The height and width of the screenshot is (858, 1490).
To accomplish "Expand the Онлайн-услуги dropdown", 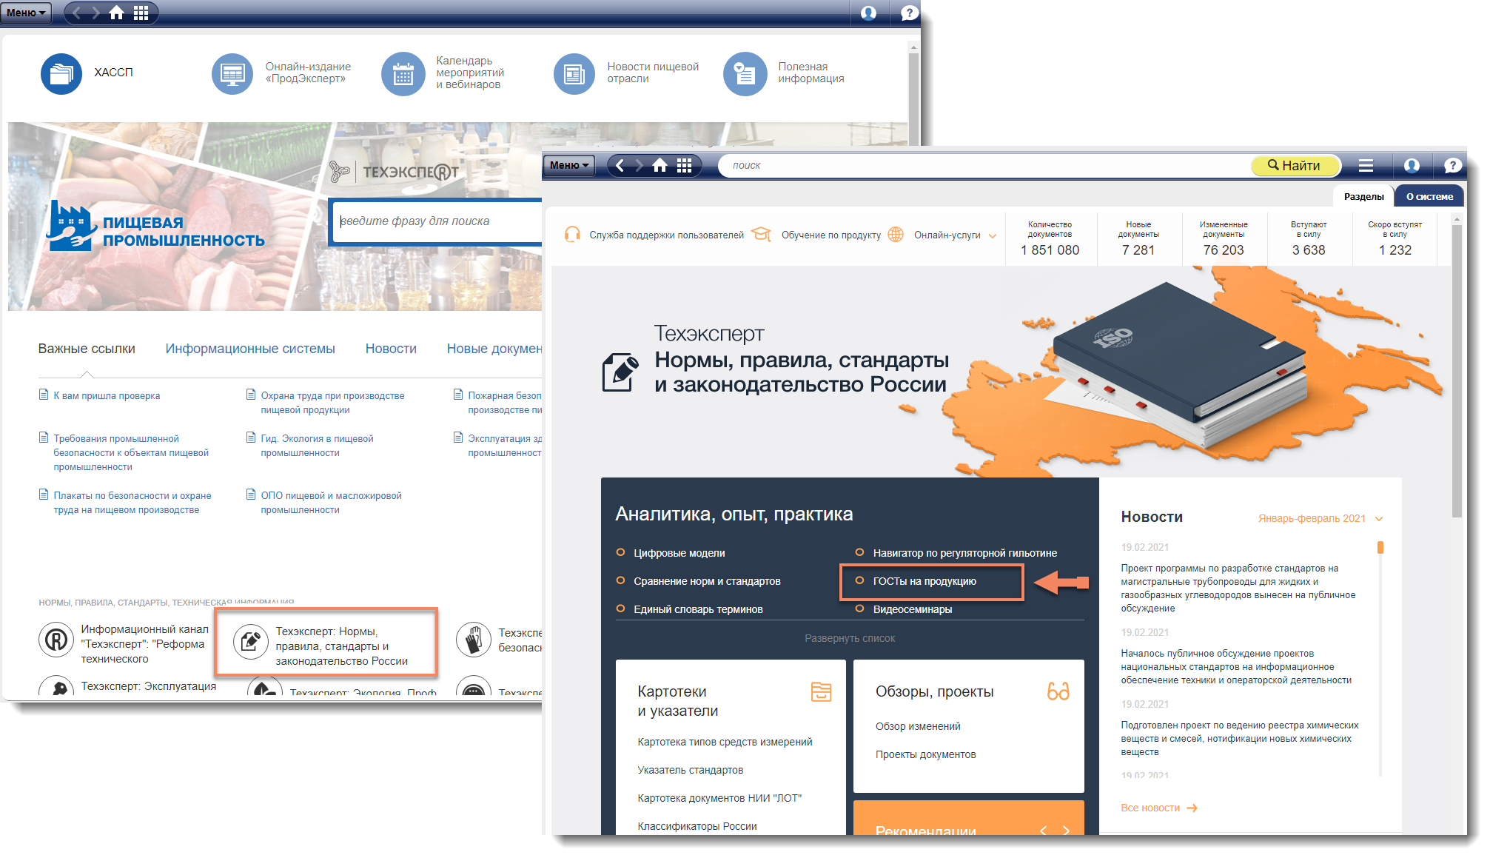I will [x=955, y=235].
